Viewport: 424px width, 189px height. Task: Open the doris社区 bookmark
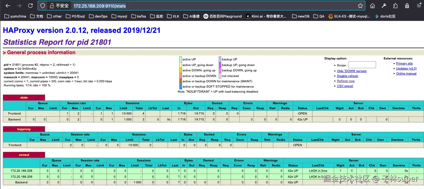[x=385, y=16]
